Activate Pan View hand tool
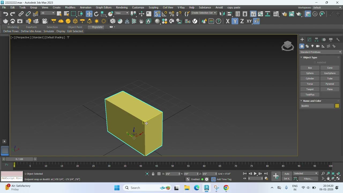 pos(328,179)
